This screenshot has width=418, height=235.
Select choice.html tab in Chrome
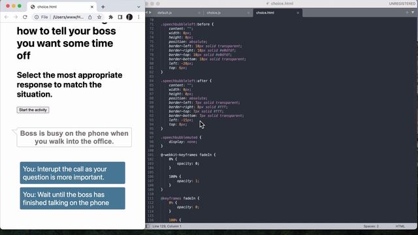pyautogui.click(x=62, y=7)
